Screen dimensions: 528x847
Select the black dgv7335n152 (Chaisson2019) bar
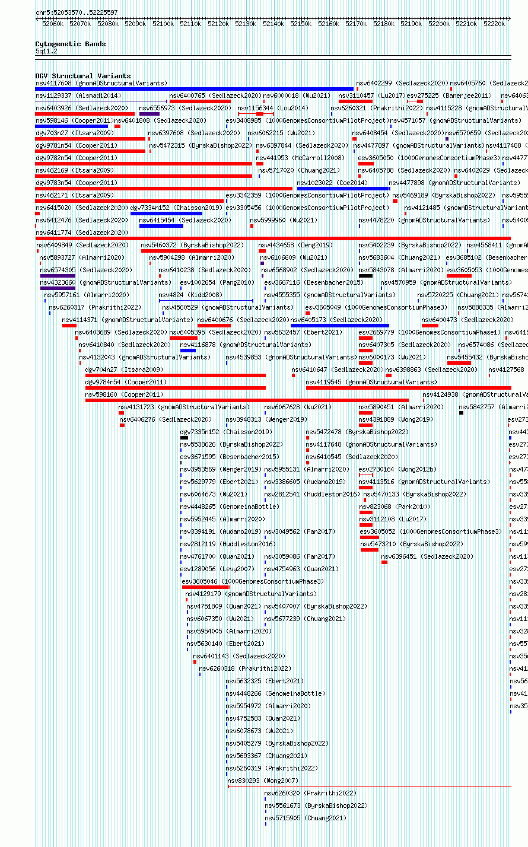184,438
